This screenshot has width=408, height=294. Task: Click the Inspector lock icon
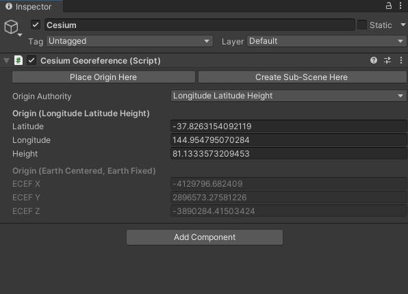[x=388, y=5]
